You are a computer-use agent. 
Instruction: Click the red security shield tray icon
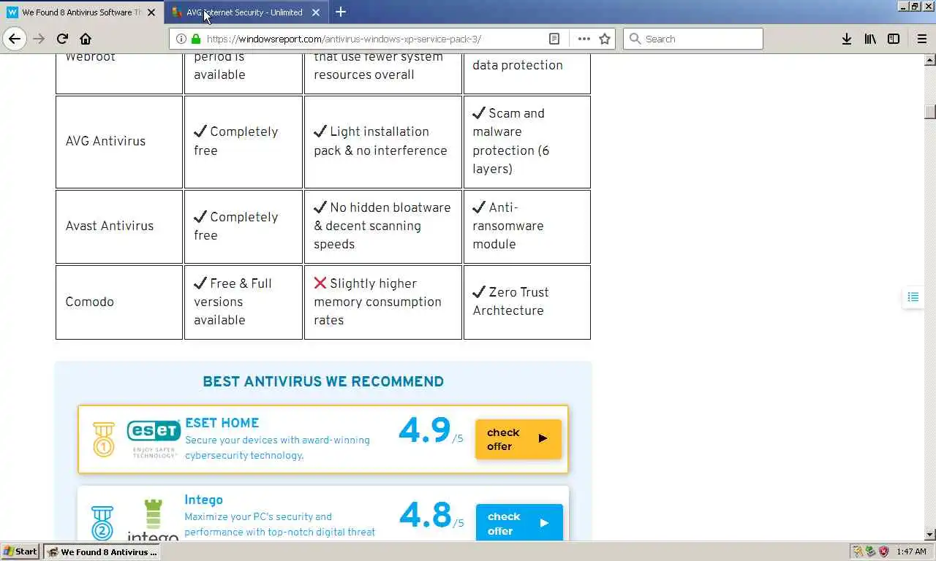point(883,552)
